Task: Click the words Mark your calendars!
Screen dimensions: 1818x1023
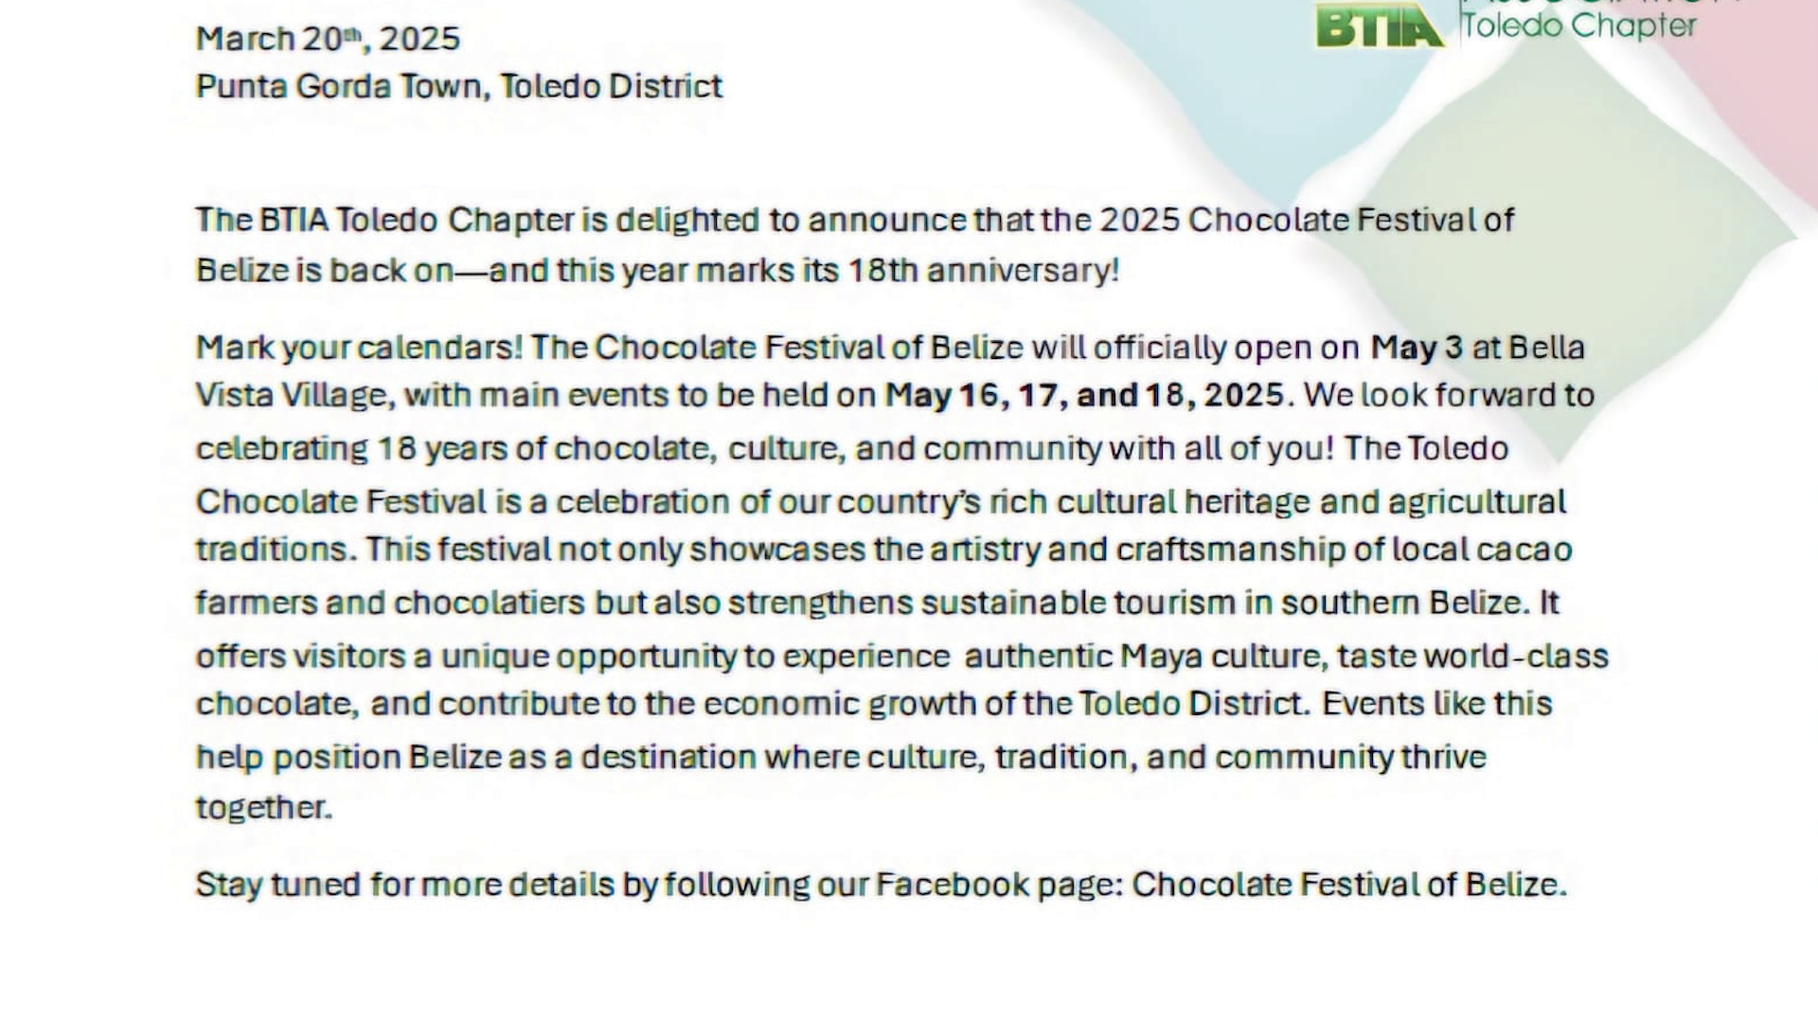Action: pos(359,348)
